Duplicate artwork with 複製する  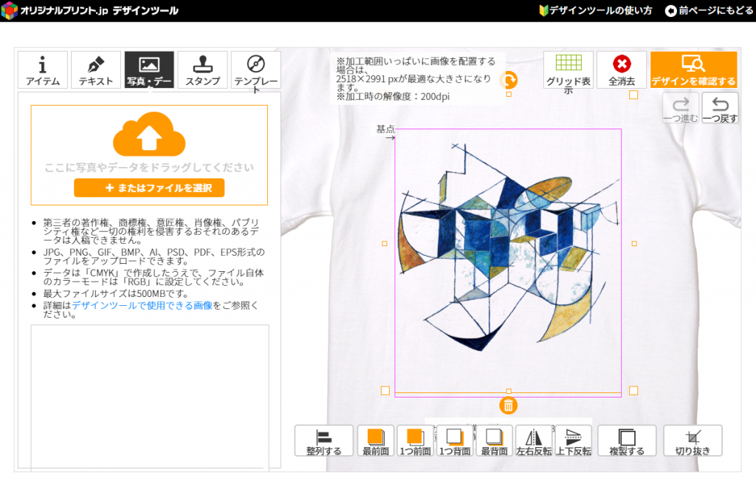627,440
